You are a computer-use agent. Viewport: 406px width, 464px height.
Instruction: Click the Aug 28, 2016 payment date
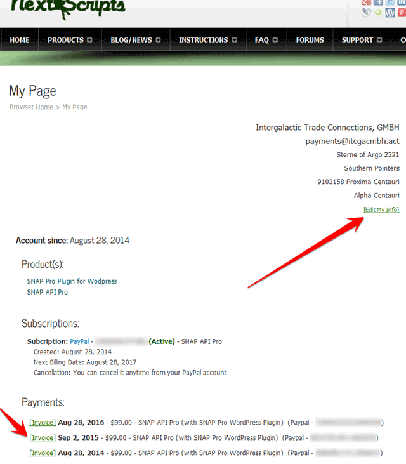pyautogui.click(x=81, y=423)
